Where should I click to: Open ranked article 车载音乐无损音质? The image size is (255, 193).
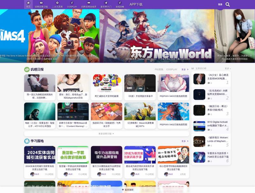pyautogui.click(x=218, y=155)
